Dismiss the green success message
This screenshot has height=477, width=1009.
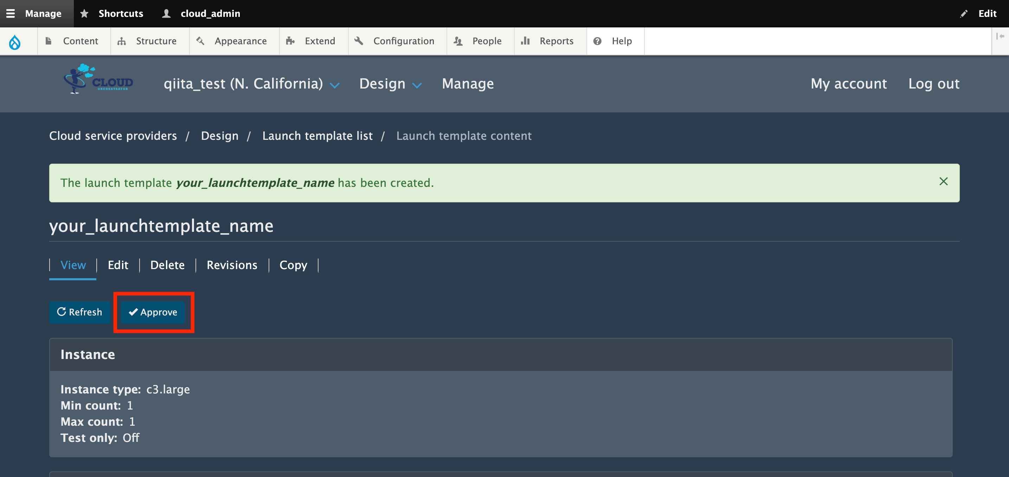point(943,182)
